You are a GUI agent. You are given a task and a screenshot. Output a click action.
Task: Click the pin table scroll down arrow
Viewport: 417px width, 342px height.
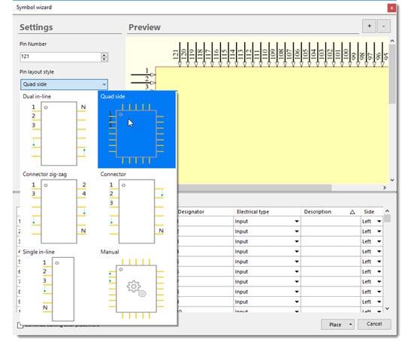pyautogui.click(x=387, y=308)
